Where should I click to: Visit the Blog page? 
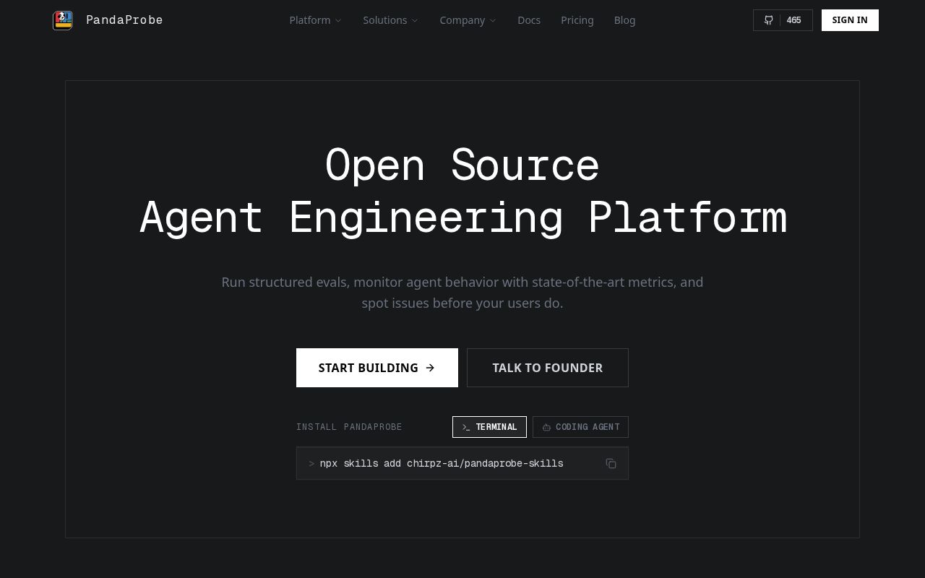point(625,20)
